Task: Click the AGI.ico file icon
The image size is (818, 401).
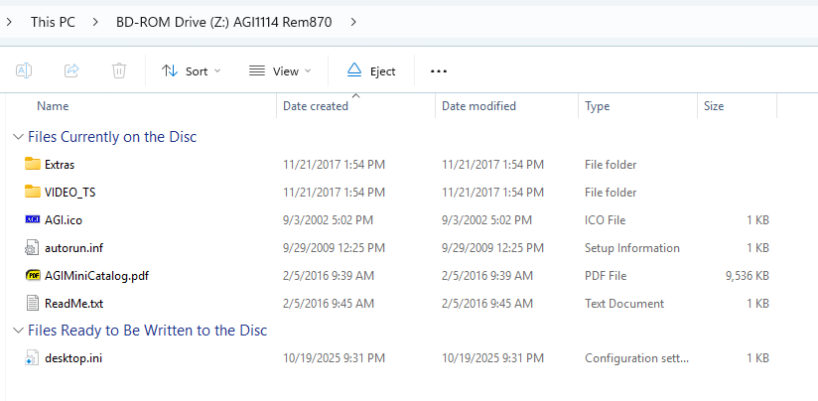Action: 33,219
